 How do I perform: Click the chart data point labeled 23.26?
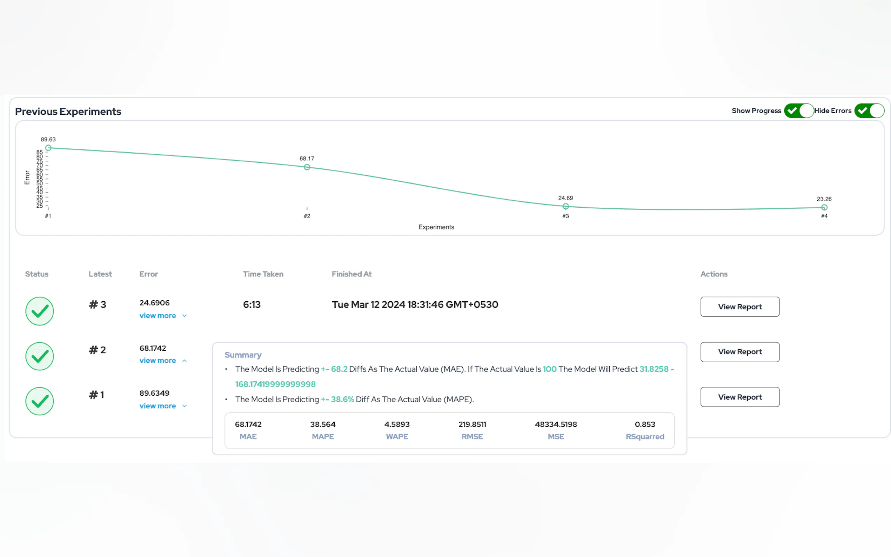pos(824,208)
